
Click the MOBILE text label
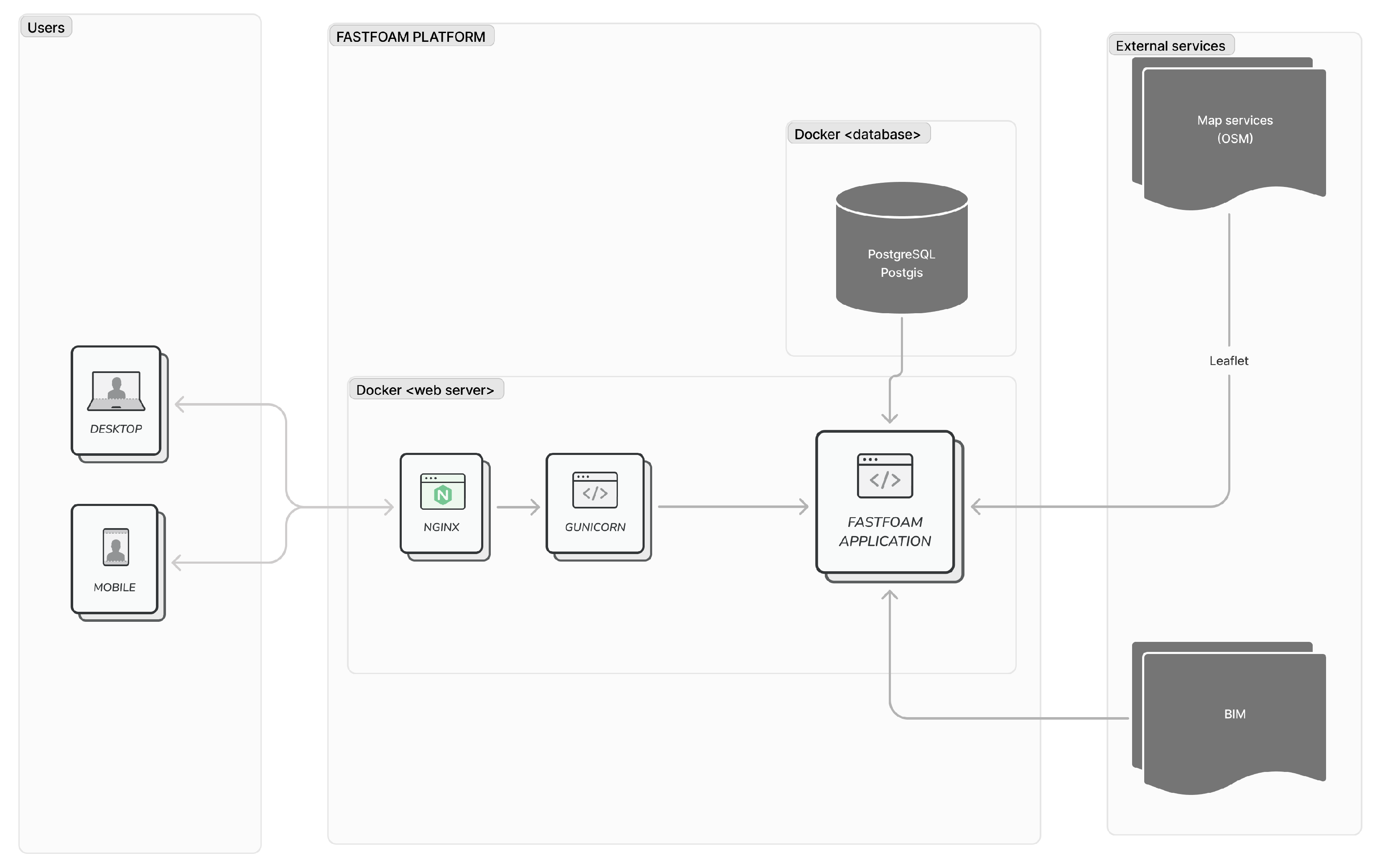coord(115,588)
